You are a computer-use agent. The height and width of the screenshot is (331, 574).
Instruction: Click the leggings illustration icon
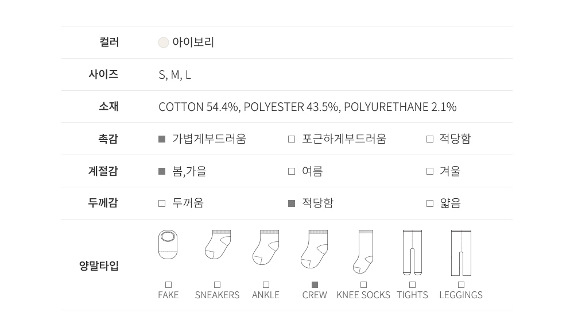click(x=461, y=252)
